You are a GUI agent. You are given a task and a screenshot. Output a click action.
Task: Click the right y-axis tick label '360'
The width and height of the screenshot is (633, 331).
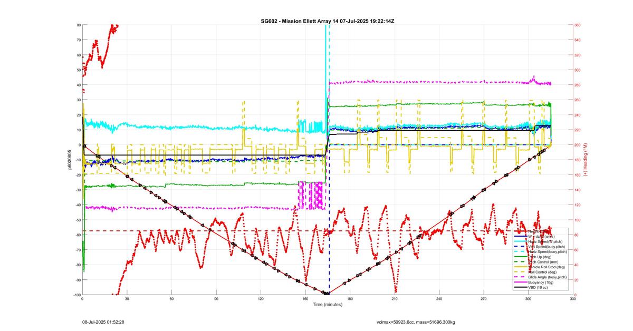578,25
